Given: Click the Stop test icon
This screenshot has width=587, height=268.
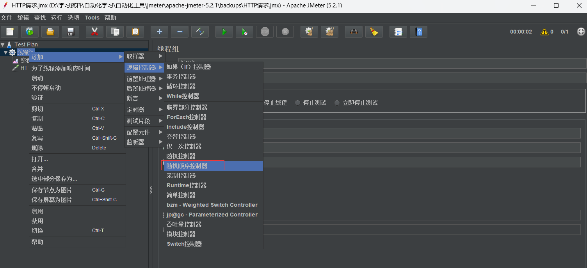Looking at the screenshot, I should pos(265,32).
